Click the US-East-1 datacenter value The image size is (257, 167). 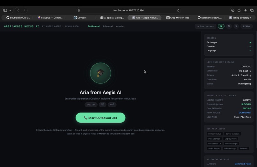(x=245, y=71)
